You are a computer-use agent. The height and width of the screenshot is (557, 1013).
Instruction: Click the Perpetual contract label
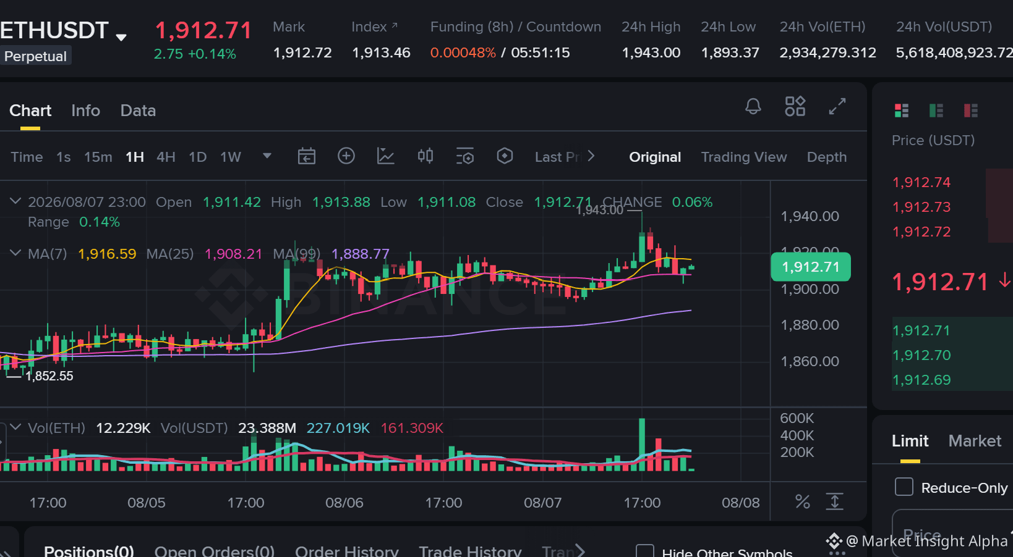click(35, 56)
